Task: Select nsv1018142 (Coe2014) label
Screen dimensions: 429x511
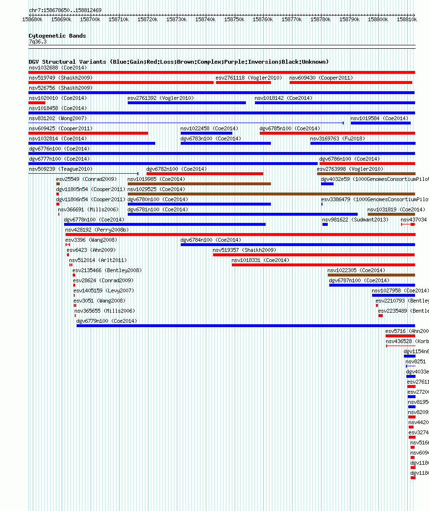Action: click(x=283, y=98)
